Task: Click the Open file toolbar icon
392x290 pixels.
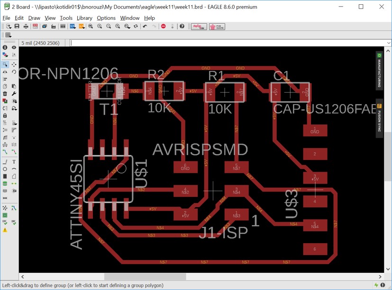Action: (x=9, y=26)
